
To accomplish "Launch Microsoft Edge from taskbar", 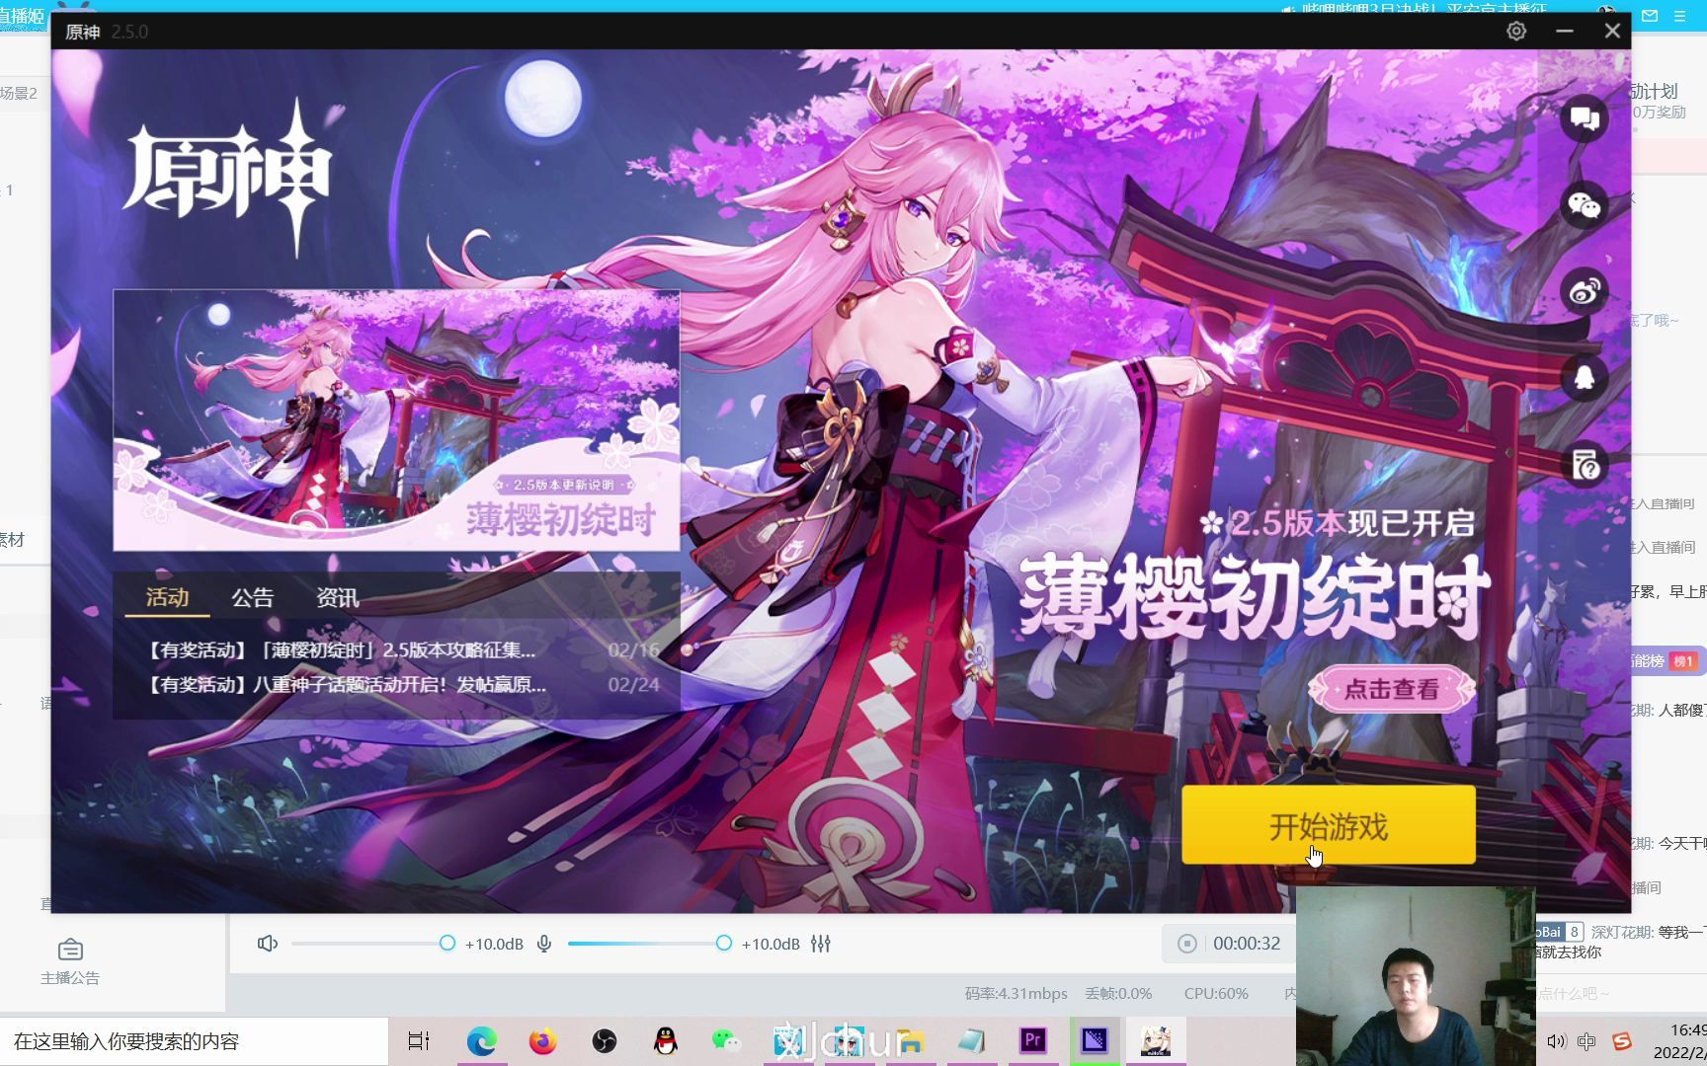I will [x=482, y=1041].
